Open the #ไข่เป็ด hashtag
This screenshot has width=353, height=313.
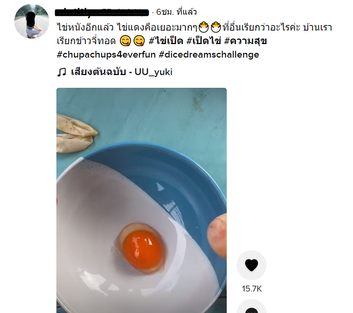[166, 41]
